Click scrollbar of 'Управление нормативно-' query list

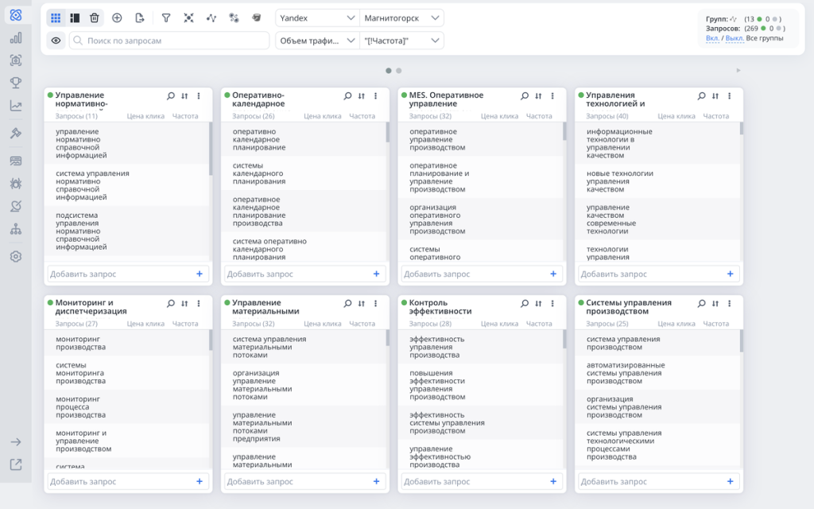(210, 149)
